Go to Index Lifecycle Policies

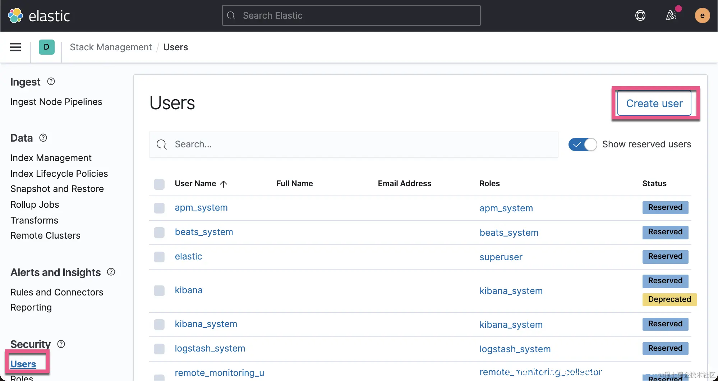[x=59, y=174]
